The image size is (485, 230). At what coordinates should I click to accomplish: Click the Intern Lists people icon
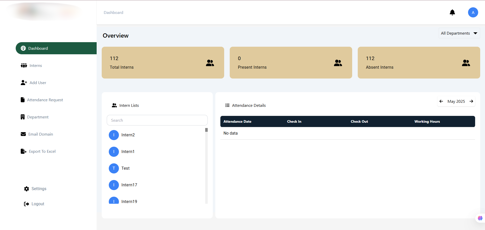[114, 105]
